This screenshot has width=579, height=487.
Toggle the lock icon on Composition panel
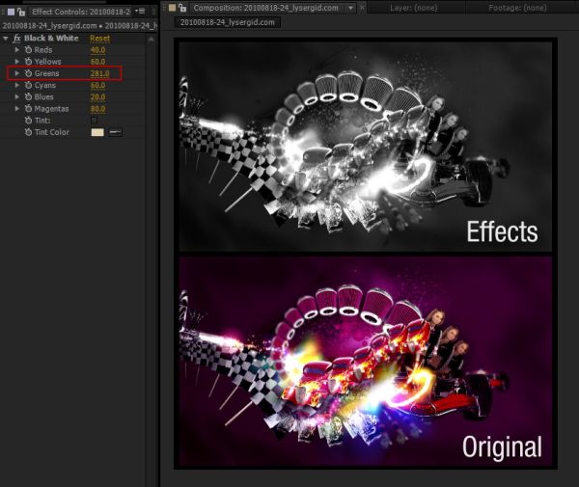(182, 8)
